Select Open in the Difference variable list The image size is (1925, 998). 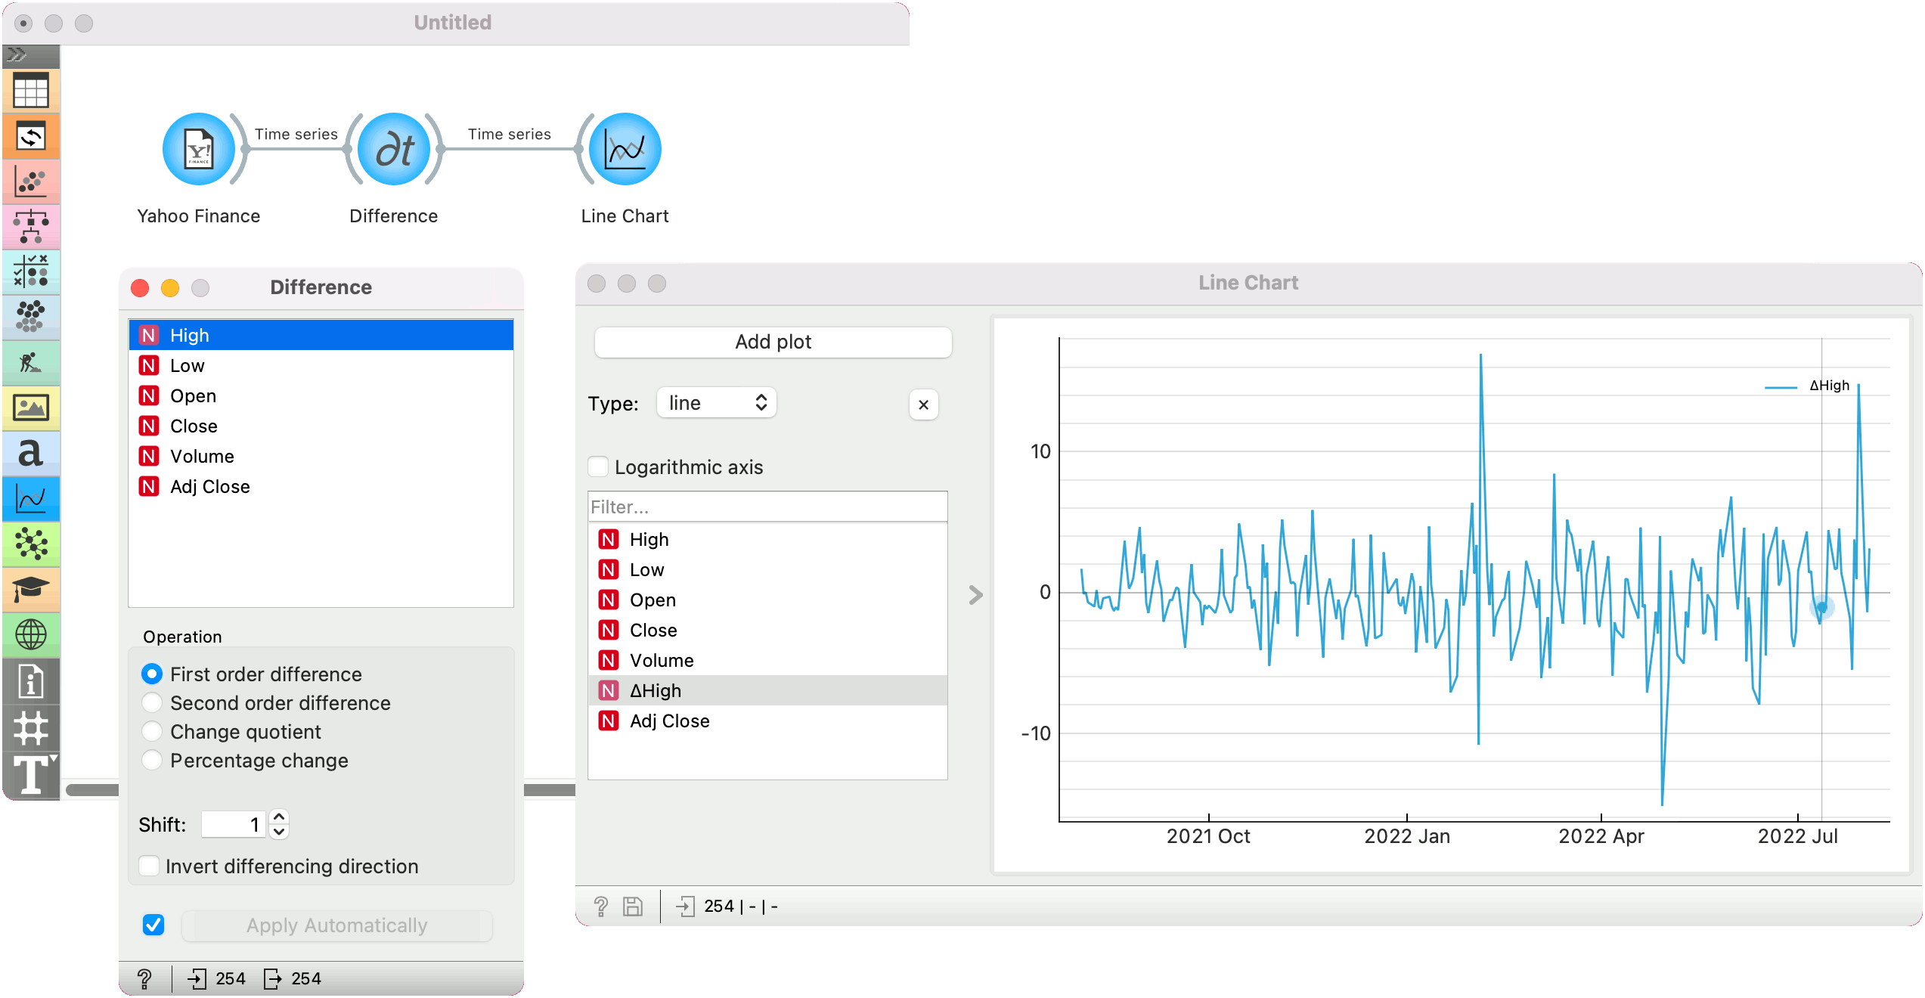321,395
